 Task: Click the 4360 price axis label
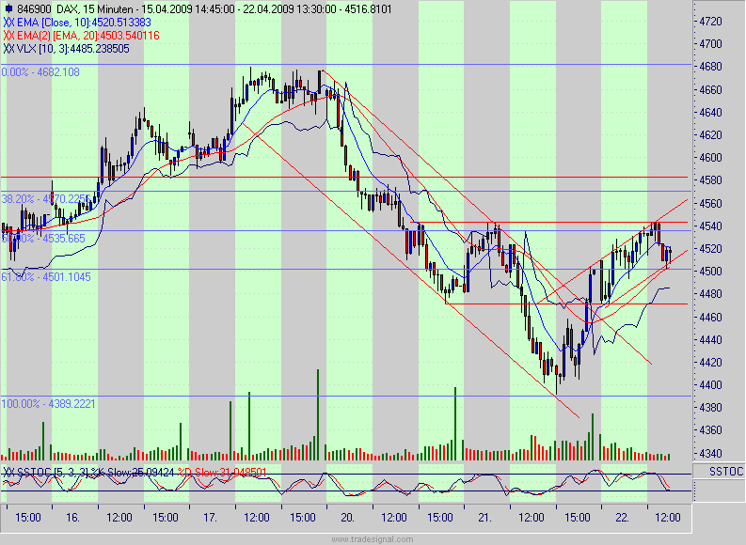pyautogui.click(x=711, y=430)
